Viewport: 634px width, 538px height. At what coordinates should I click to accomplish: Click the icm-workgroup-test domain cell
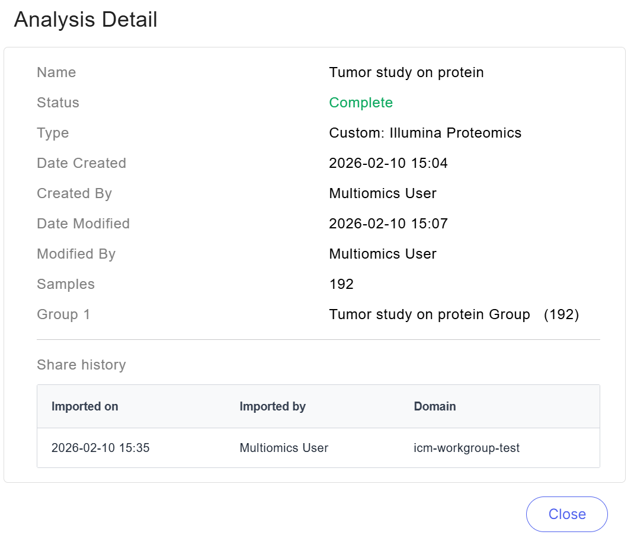pyautogui.click(x=466, y=448)
